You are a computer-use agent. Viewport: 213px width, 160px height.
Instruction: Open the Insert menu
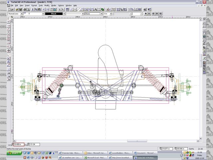coord(27,6)
